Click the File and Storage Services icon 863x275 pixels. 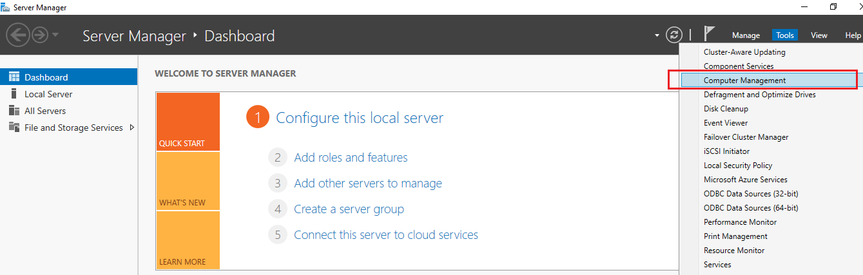coord(14,128)
